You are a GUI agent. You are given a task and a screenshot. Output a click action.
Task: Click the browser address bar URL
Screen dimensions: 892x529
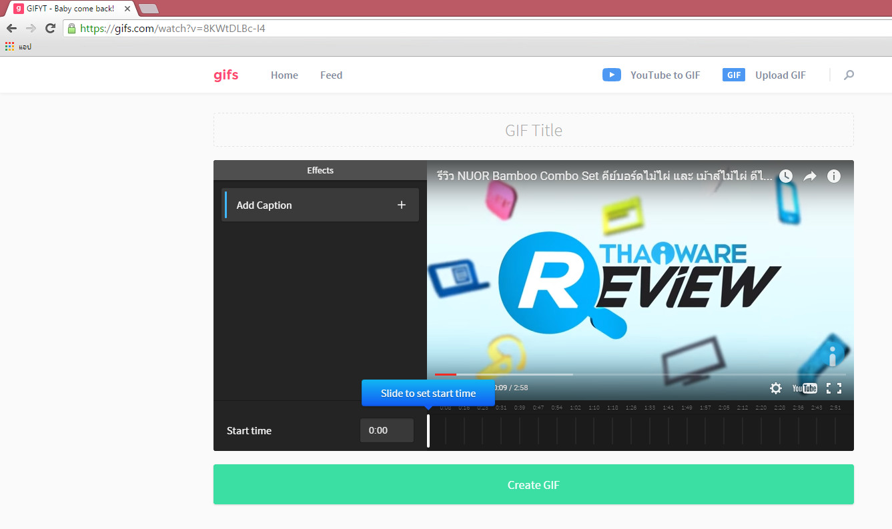[x=172, y=28]
